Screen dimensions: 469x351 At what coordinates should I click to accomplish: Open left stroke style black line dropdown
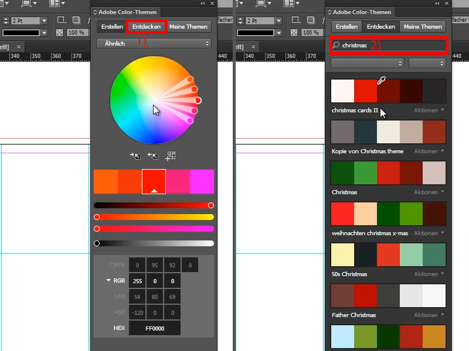click(x=45, y=33)
